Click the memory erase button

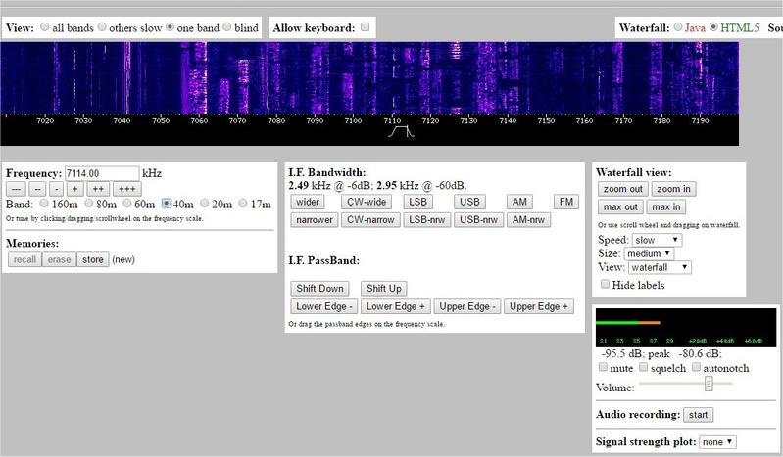(60, 259)
